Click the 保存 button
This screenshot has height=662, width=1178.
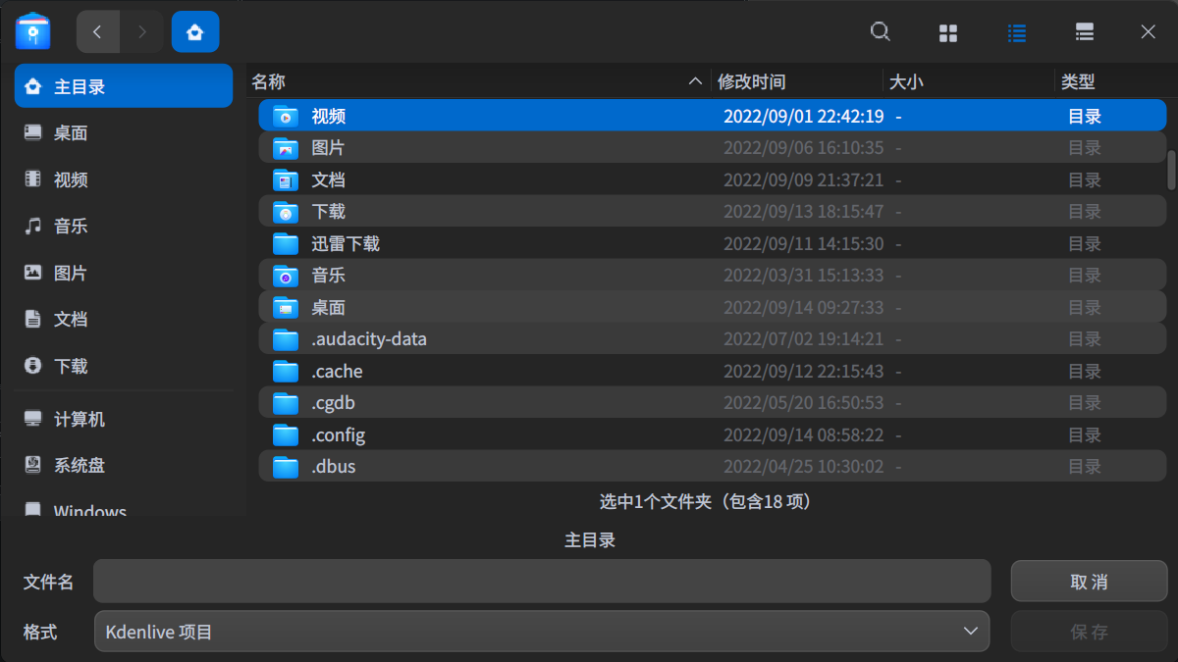1090,632
